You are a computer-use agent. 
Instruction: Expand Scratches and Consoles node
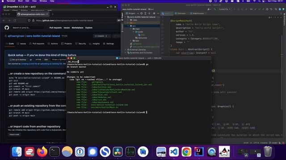[x=125, y=53]
